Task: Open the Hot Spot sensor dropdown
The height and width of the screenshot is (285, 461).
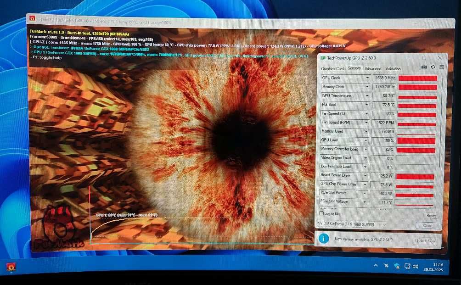Action: [366, 105]
